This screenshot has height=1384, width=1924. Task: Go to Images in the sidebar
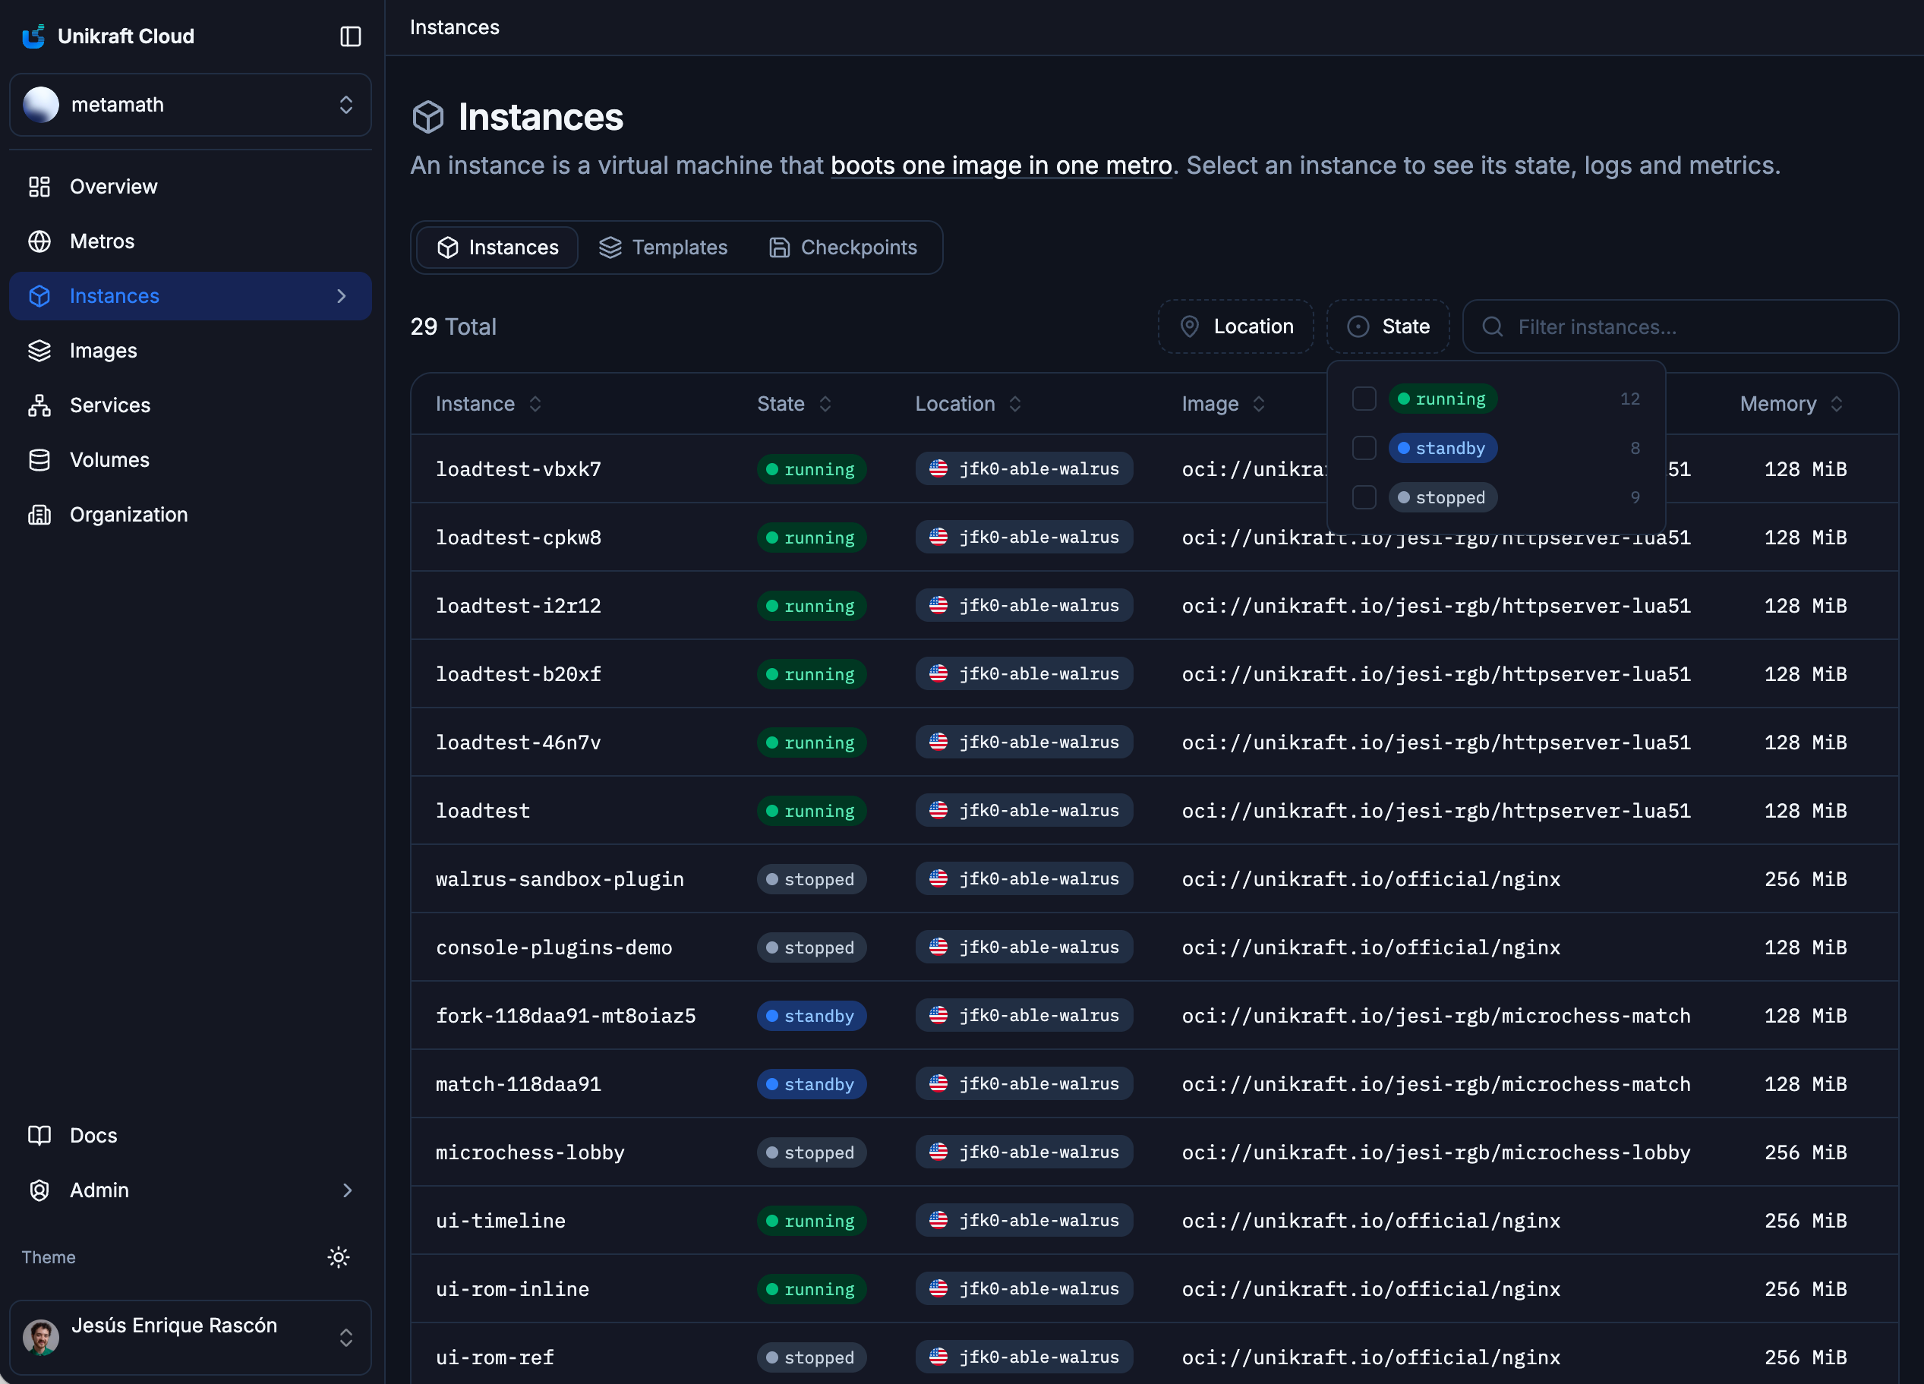190,350
